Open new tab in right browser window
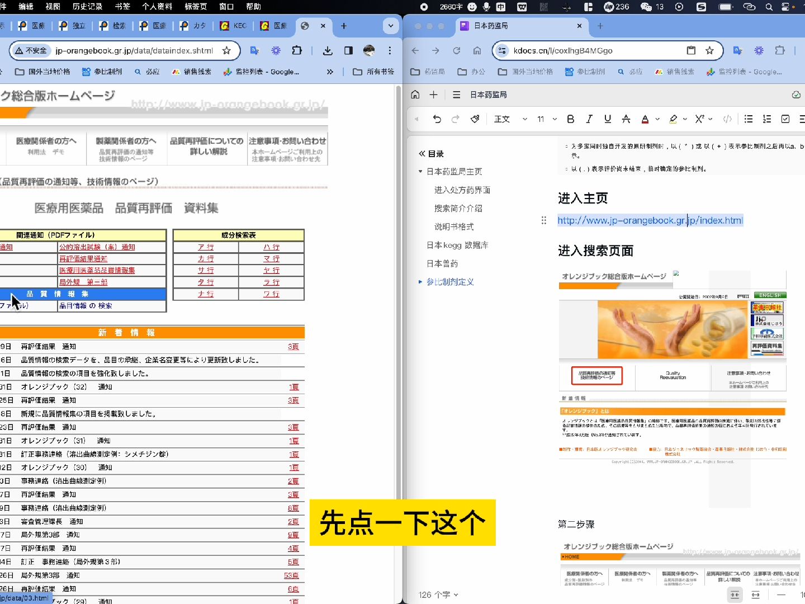Screen dimensions: 805x604 (600, 26)
